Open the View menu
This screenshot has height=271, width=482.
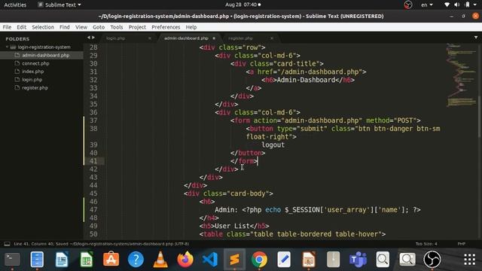click(81, 27)
